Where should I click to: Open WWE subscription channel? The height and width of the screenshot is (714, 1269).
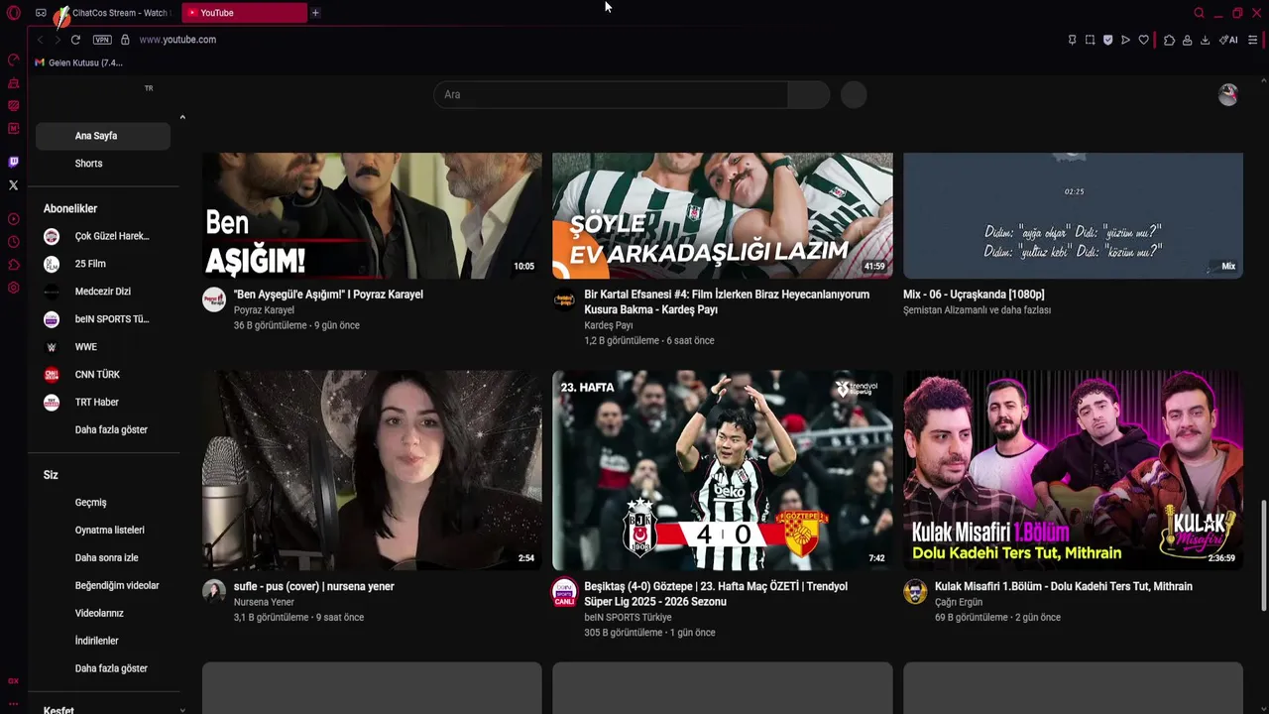tap(103, 347)
